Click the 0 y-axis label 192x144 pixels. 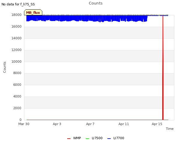pos(20,120)
